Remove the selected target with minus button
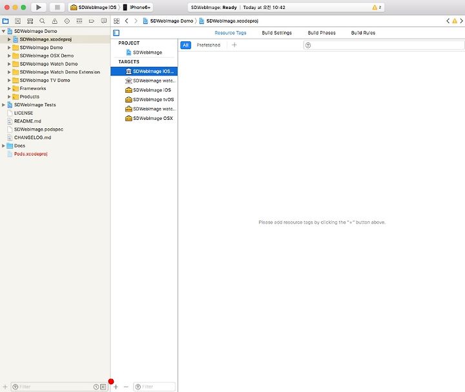This screenshot has height=392, width=465. pos(126,387)
